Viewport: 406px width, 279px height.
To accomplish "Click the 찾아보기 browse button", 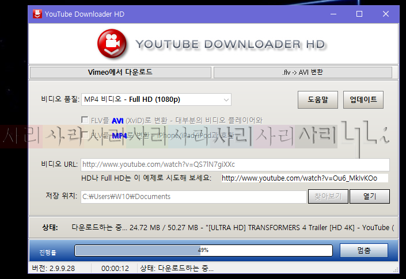I will coord(328,197).
